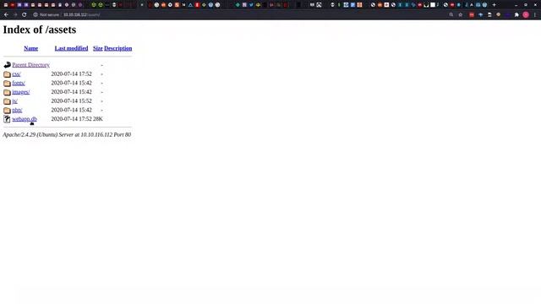This screenshot has height=304, width=541.
Task: Open the php/ folder link
Action: (17, 110)
